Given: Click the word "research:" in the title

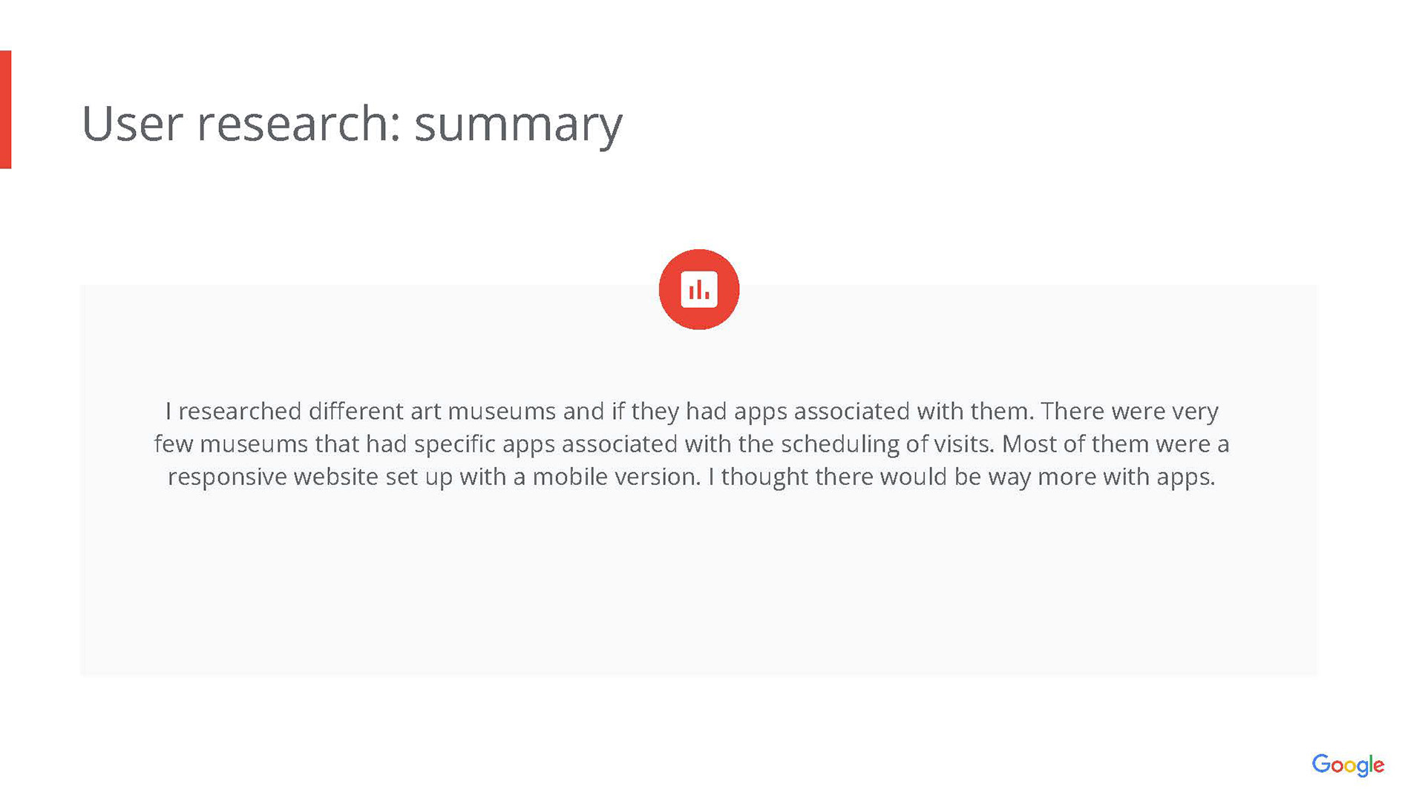Looking at the screenshot, I should point(298,123).
